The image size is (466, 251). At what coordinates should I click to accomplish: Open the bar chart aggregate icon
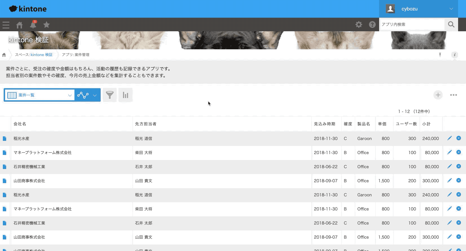(126, 95)
